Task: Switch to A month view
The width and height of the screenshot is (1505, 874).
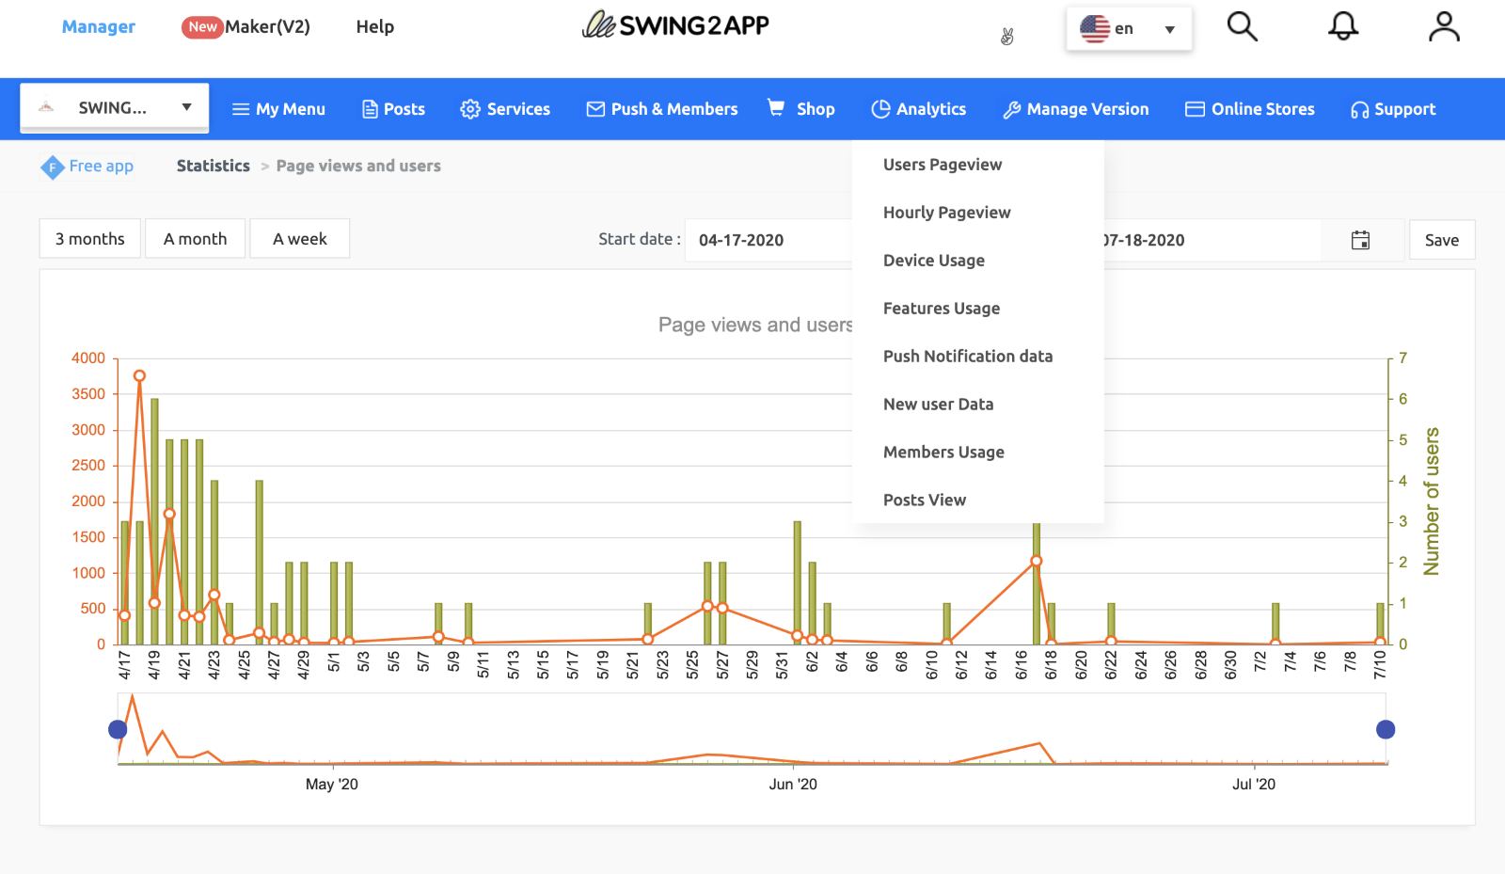Action: (195, 238)
